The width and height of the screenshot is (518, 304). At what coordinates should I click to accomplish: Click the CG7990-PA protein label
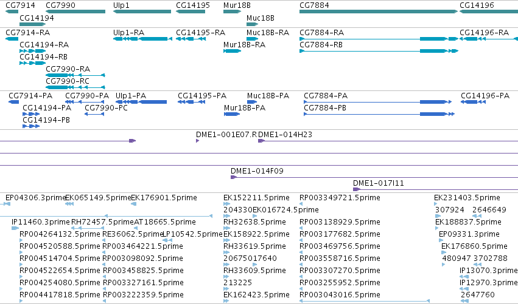[87, 96]
